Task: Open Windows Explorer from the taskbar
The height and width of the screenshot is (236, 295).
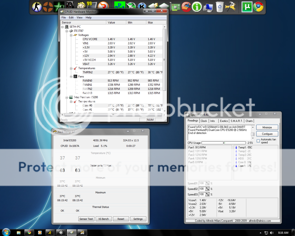Action: coord(19,232)
